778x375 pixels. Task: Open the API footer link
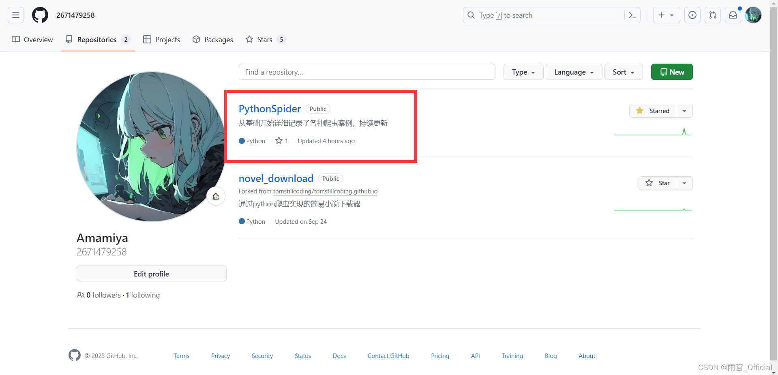[476, 356]
